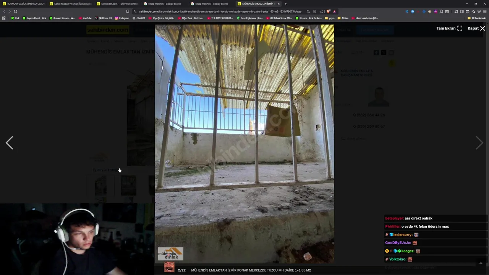Show the previous listing photo
This screenshot has height=275, width=489.
(x=10, y=143)
